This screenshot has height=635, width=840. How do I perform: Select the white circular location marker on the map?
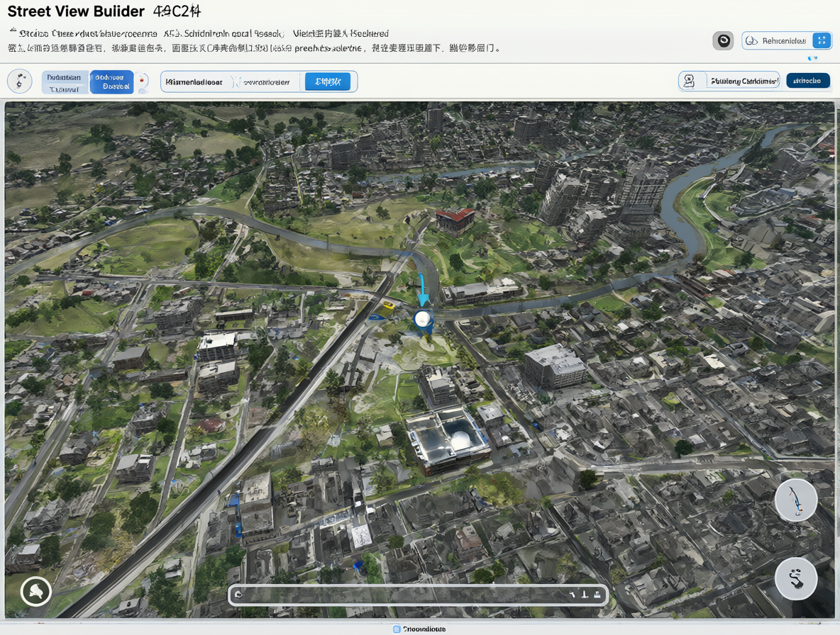tap(423, 319)
